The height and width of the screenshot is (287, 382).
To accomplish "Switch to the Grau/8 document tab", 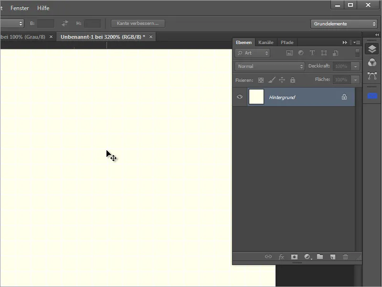I will click(x=22, y=37).
